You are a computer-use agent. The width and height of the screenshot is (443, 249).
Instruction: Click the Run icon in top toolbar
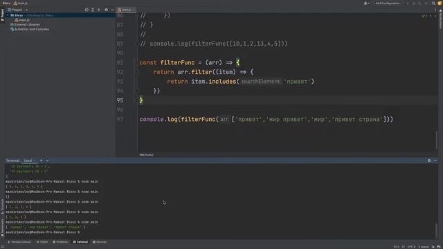(x=408, y=3)
